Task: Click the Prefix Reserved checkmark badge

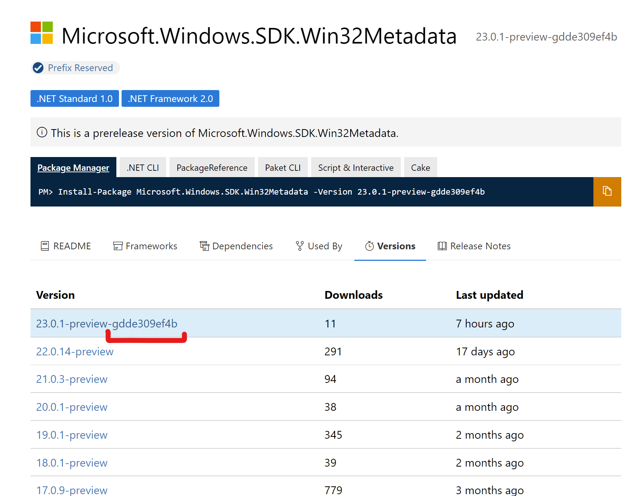Action: pyautogui.click(x=38, y=68)
